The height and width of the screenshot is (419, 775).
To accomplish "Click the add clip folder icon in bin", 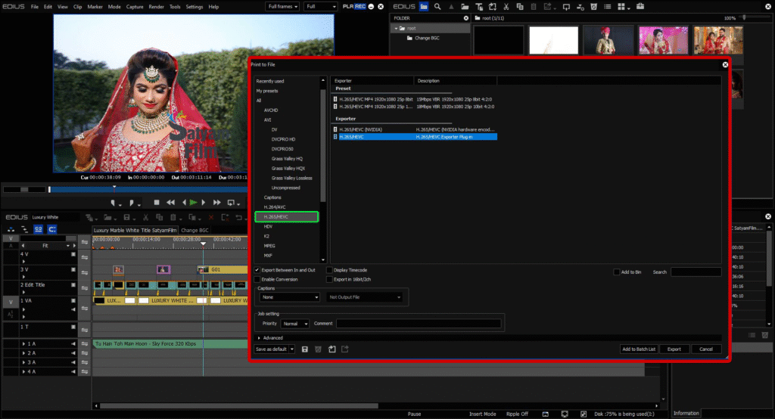I will coord(465,6).
